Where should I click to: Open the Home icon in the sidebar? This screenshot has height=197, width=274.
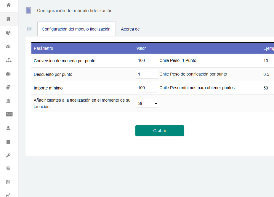pyautogui.click(x=9, y=5)
